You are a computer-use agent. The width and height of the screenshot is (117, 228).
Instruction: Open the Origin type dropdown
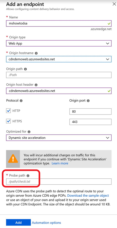click(59, 43)
